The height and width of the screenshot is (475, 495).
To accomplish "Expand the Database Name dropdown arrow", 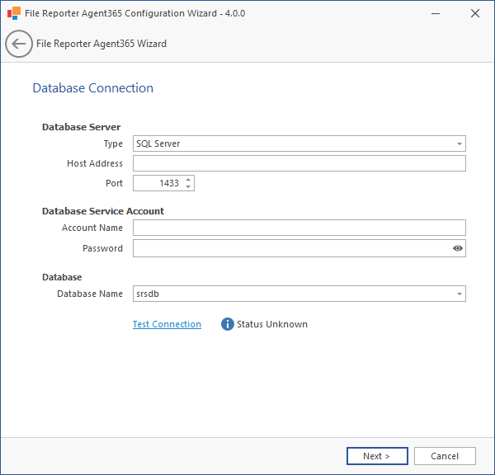I will (x=459, y=294).
